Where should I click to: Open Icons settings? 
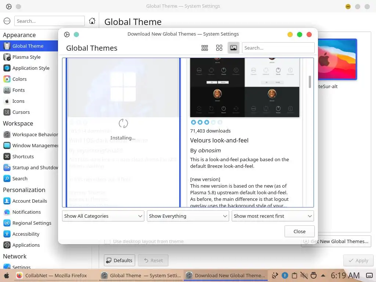pos(29,101)
